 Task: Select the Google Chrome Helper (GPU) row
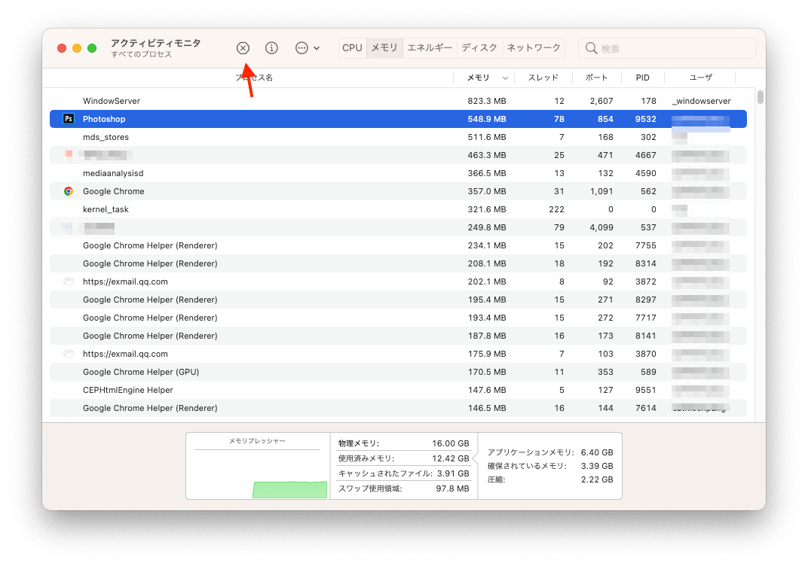tap(398, 372)
